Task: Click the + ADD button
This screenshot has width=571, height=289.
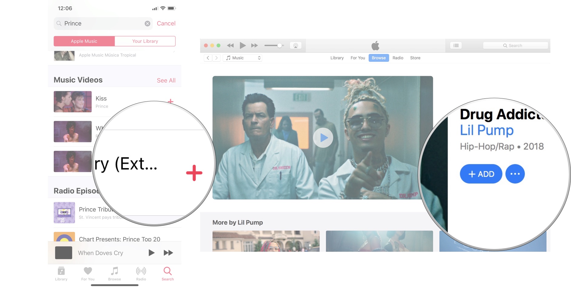Action: (x=481, y=174)
